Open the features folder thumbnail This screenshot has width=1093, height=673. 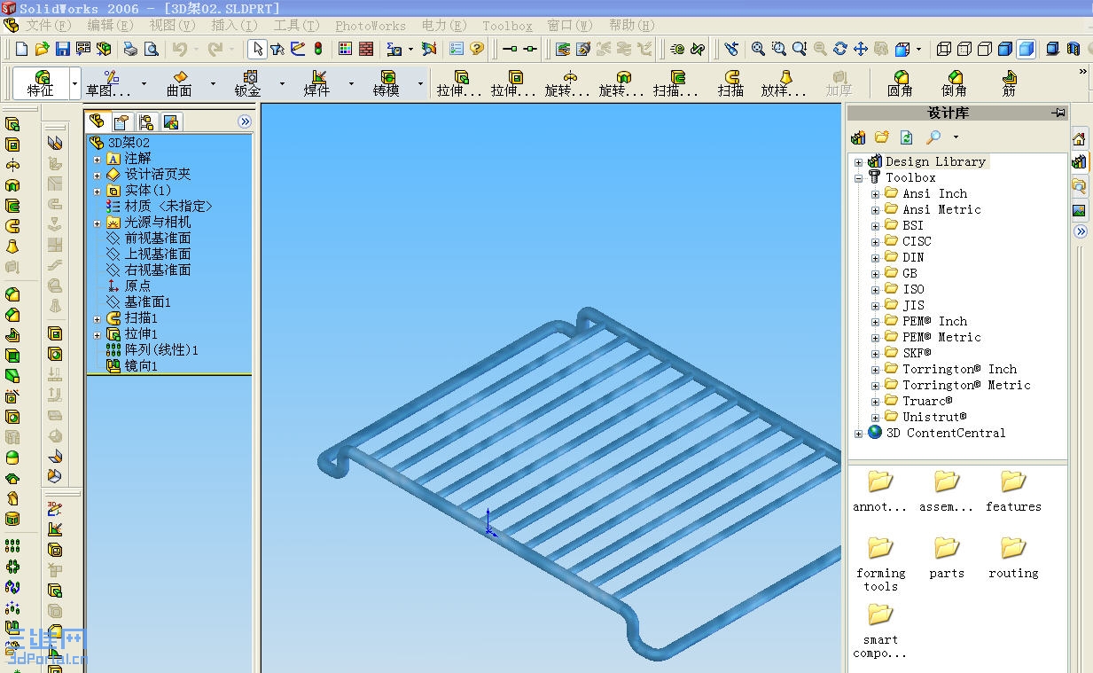pos(1013,491)
